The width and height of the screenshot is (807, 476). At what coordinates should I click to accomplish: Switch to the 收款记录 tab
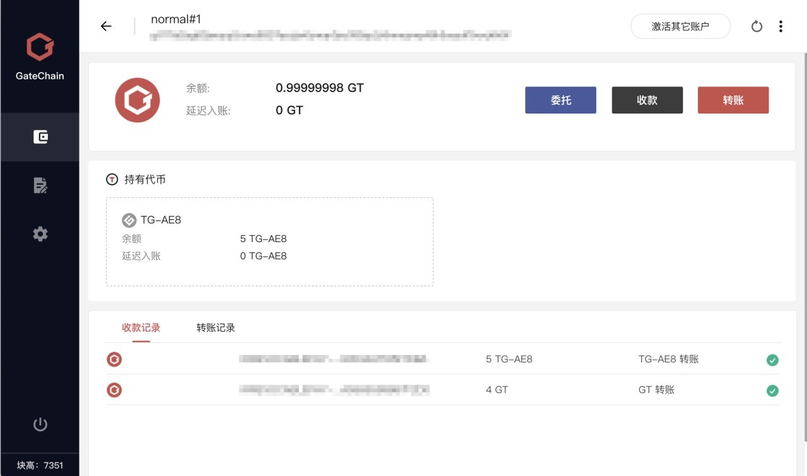141,328
